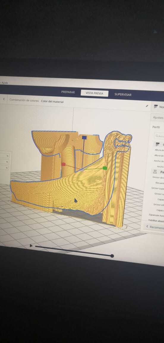Click the bottom lock icon in left tool panel
Viewport: 164px width, 343px height.
click(x=7, y=168)
